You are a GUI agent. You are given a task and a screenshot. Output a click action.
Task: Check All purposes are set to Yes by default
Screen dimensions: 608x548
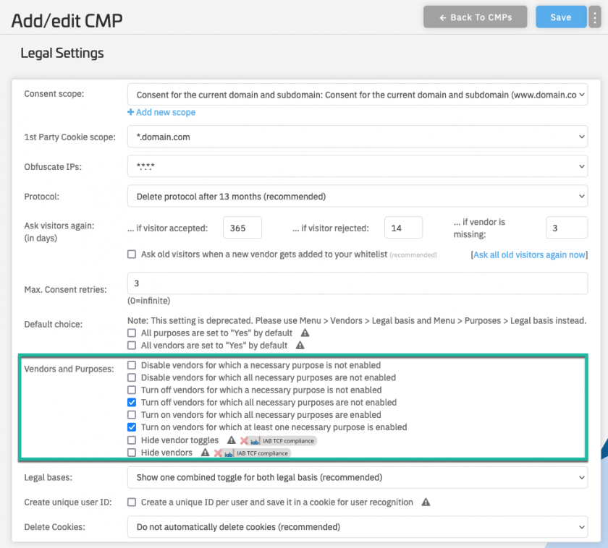click(x=132, y=333)
